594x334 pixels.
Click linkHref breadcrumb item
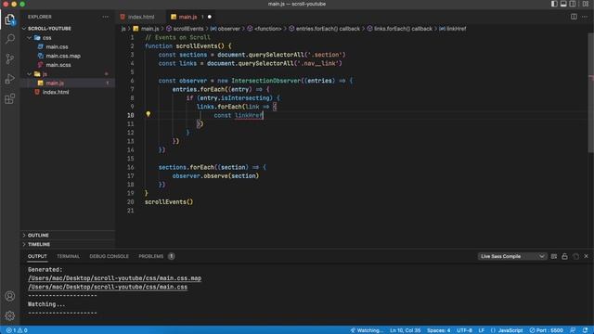coord(456,29)
